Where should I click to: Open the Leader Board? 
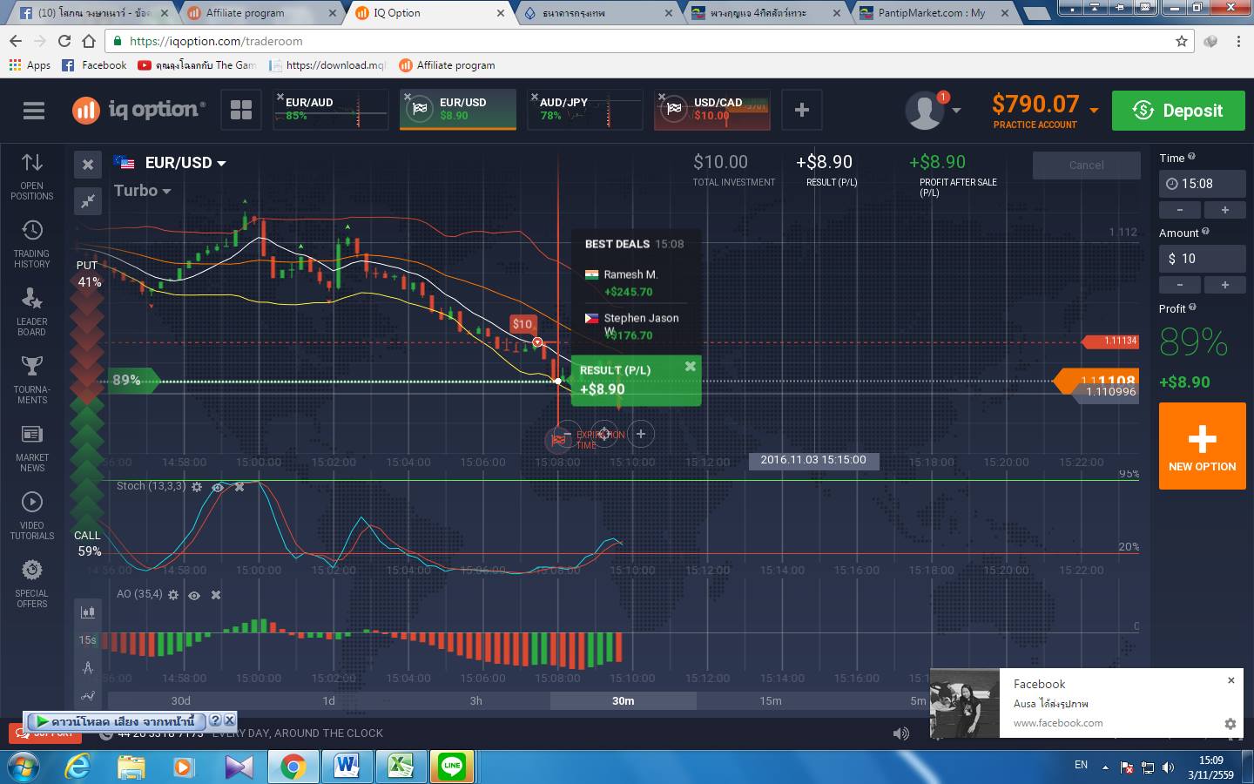pyautogui.click(x=32, y=312)
